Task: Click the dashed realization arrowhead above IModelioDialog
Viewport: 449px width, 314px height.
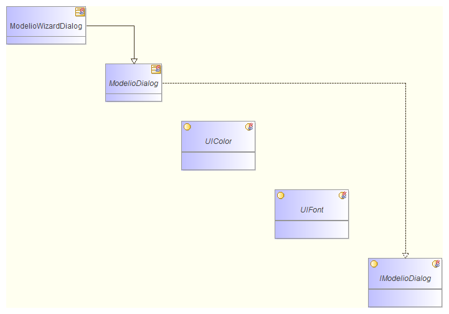Action: [x=405, y=255]
